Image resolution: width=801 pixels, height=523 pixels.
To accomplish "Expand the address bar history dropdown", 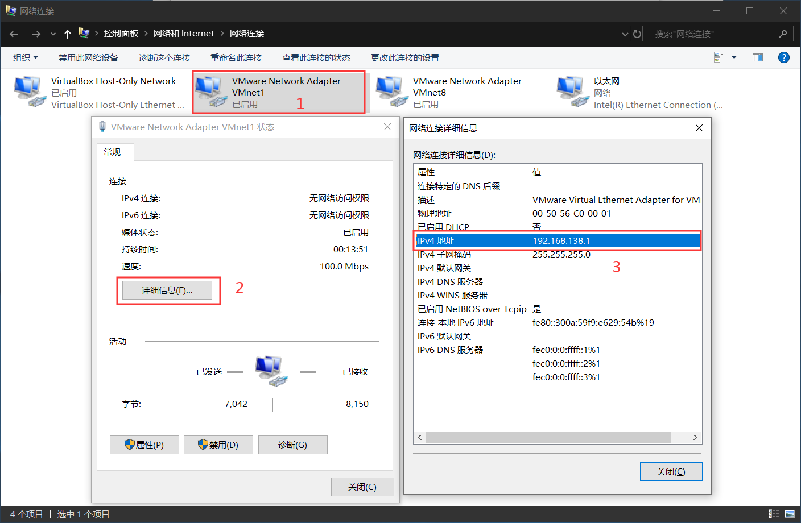I will [625, 34].
